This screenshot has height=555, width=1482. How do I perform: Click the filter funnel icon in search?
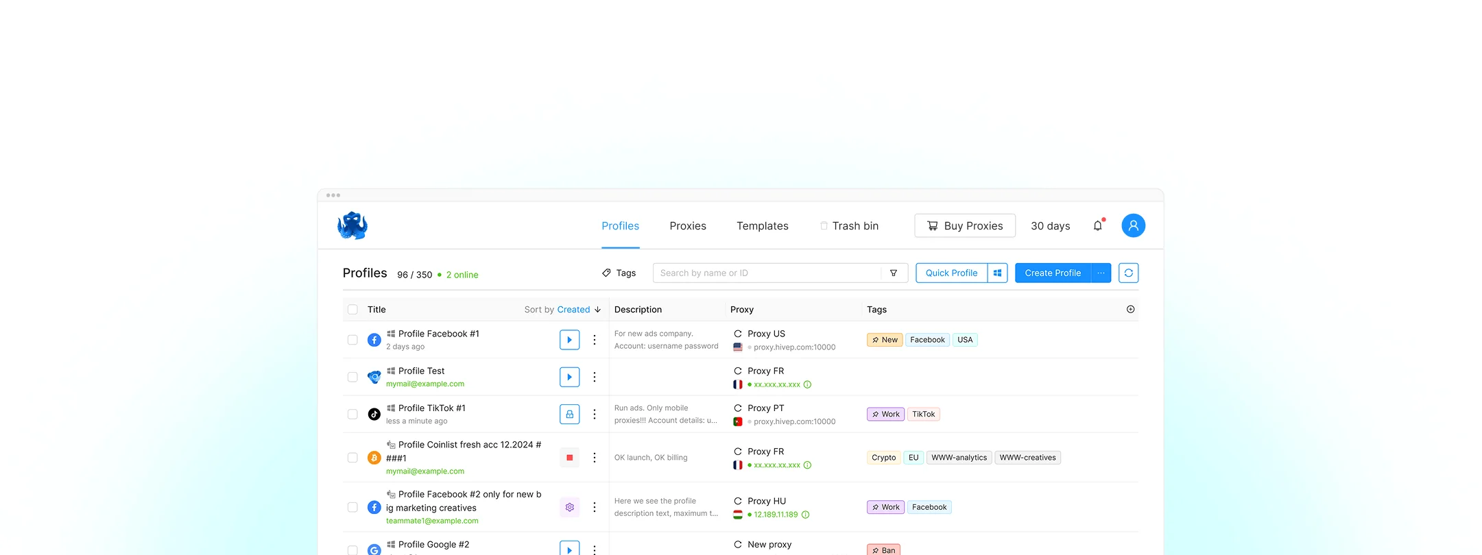tap(894, 273)
